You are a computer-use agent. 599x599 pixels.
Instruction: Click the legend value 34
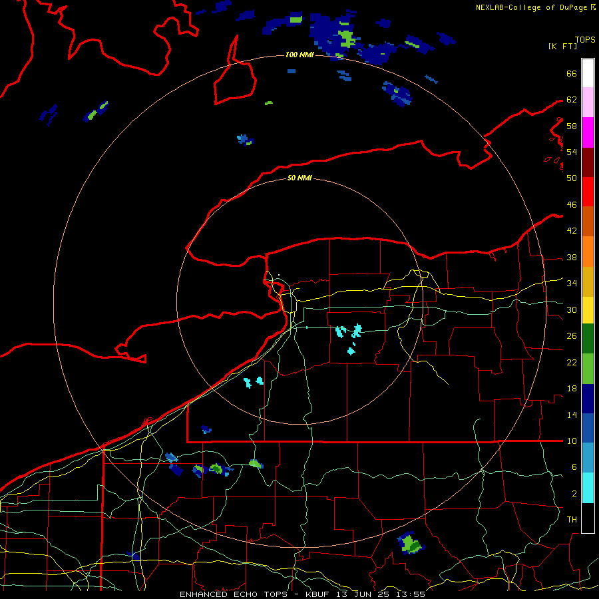(572, 284)
